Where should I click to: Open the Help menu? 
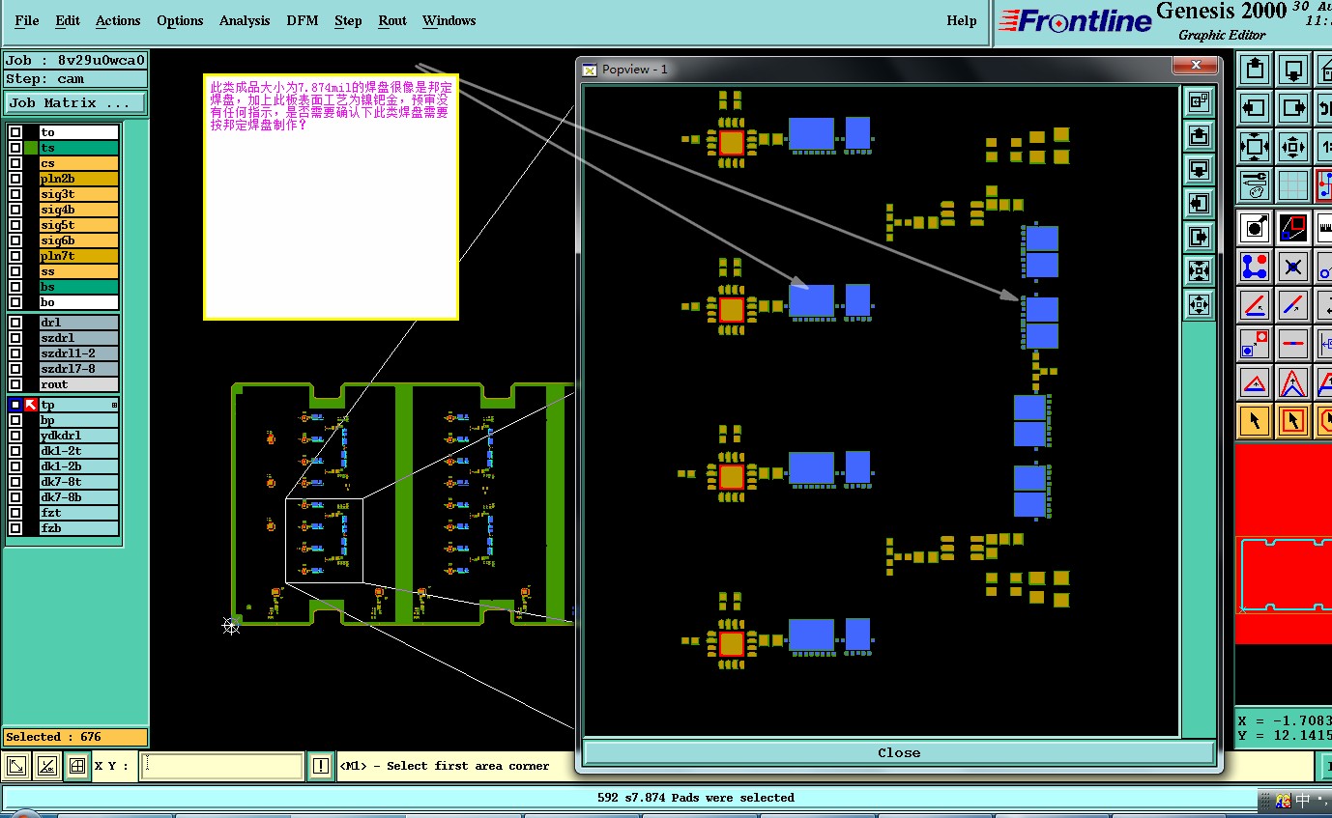(962, 20)
